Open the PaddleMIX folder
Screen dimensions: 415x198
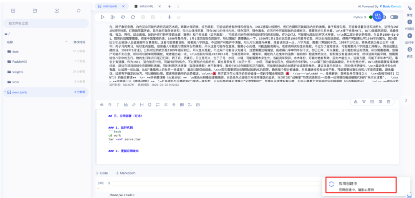coord(46,62)
